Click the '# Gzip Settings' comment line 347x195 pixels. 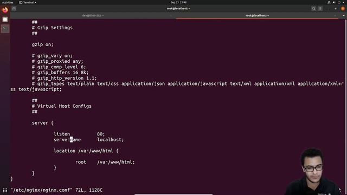coord(52,28)
